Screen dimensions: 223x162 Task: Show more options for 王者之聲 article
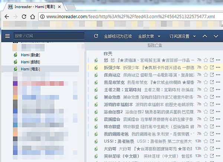pos(218,89)
